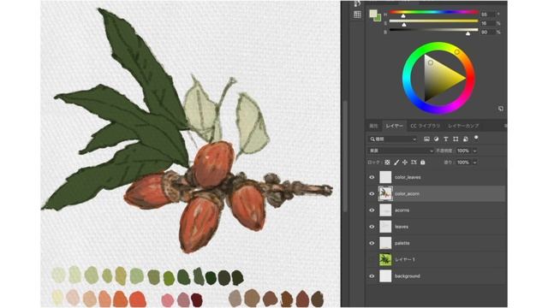
Task: Click the dark red paint swatch on canvas
Action: pos(197,300)
